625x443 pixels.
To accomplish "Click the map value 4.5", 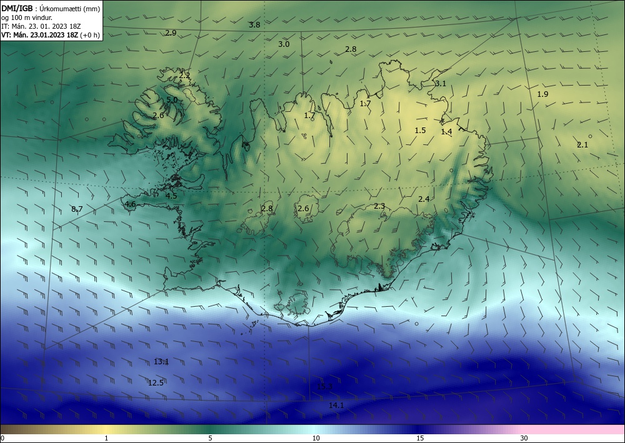I will point(171,196).
